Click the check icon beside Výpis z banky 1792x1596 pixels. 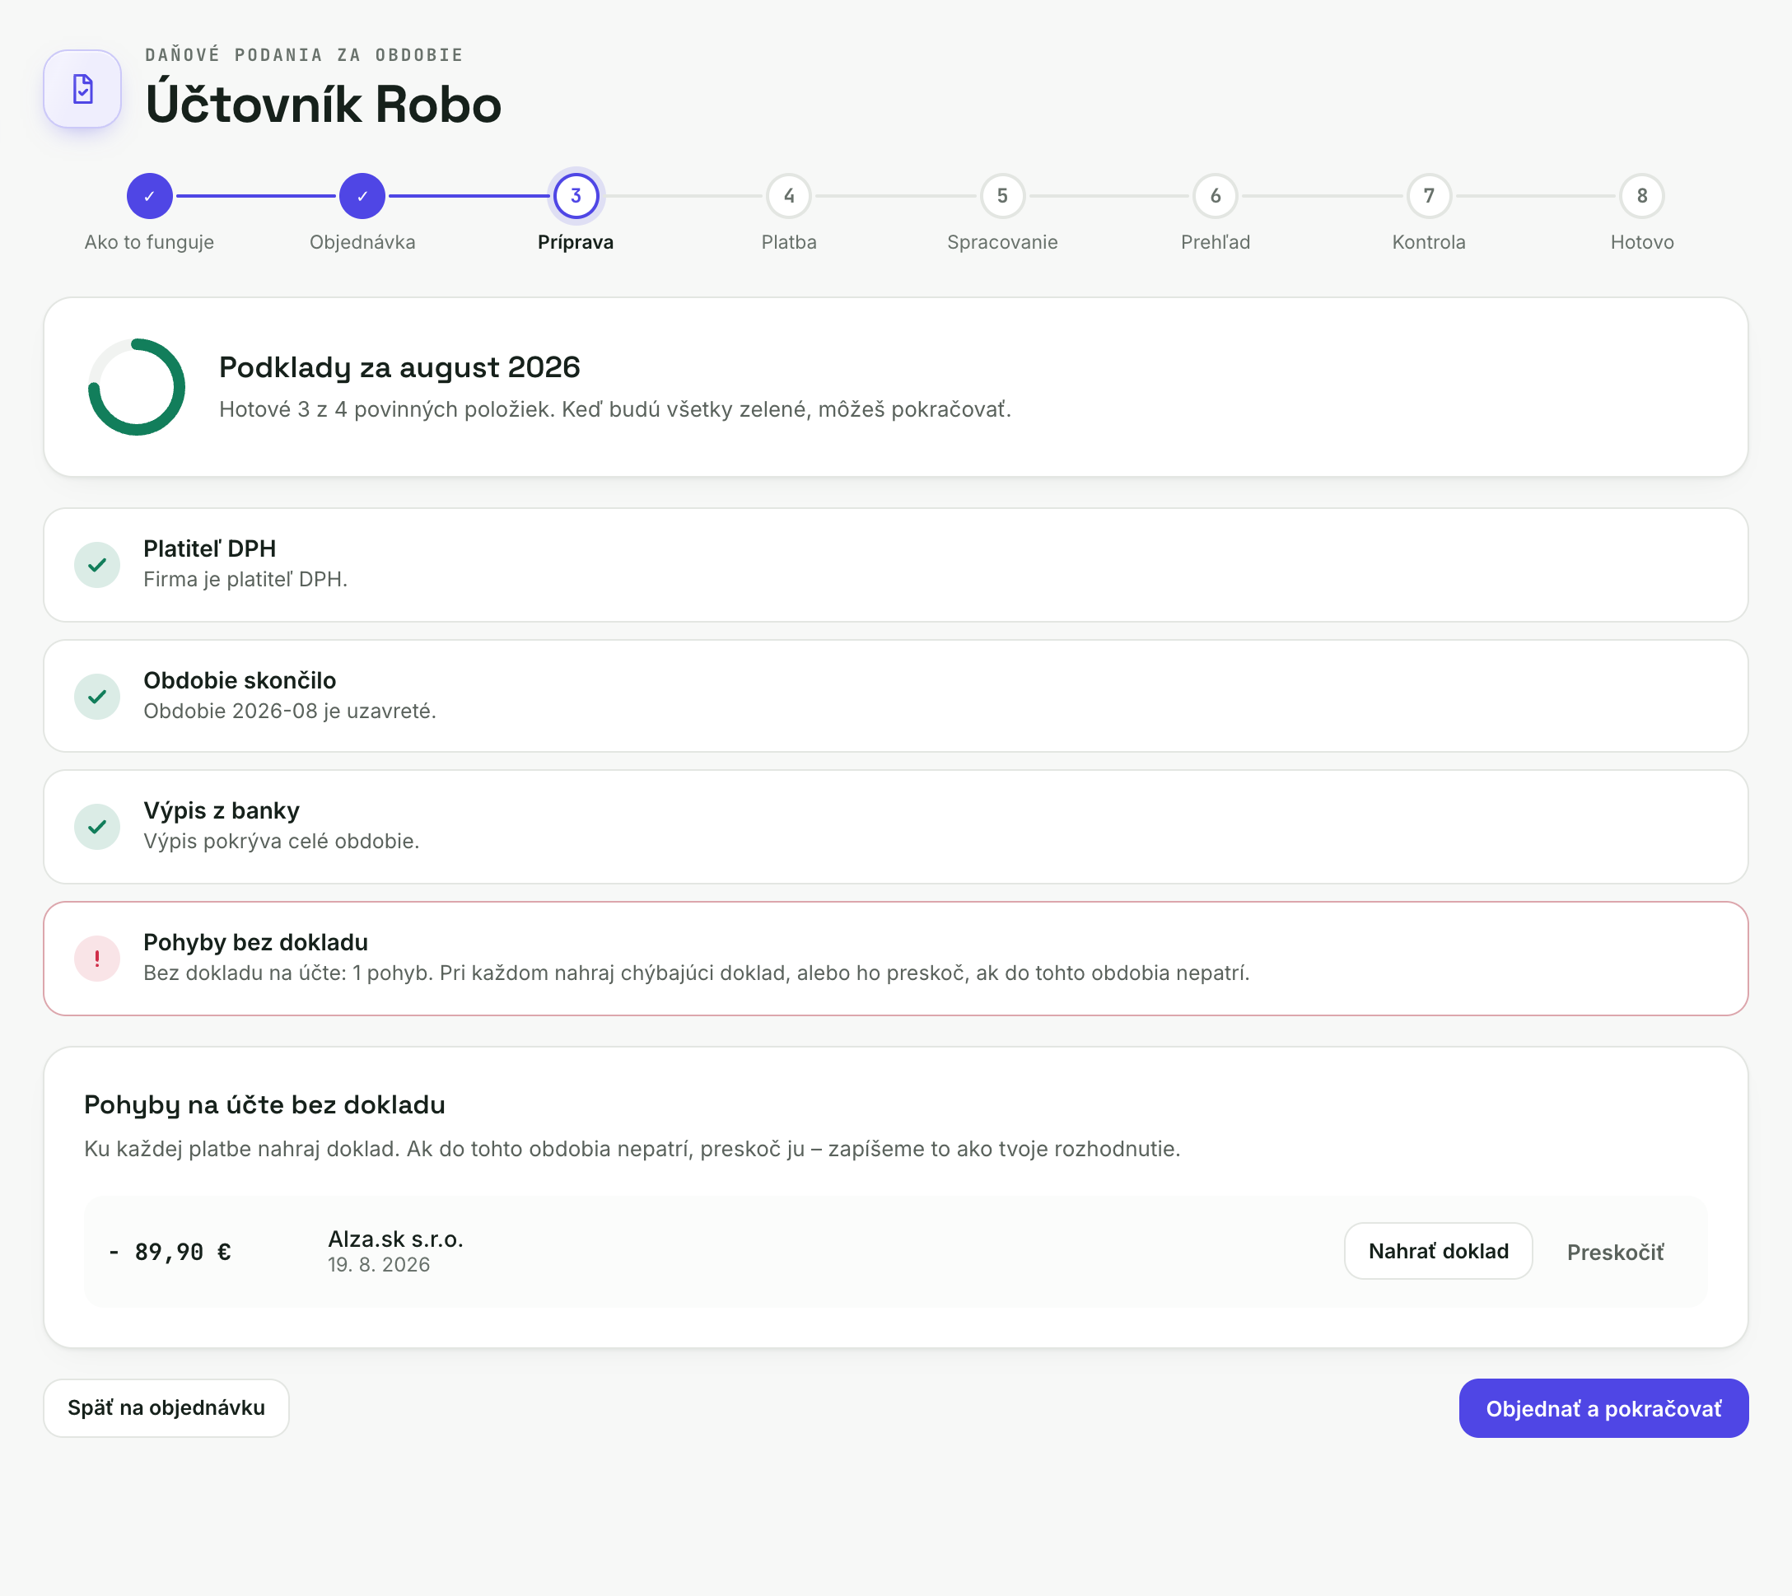(97, 827)
